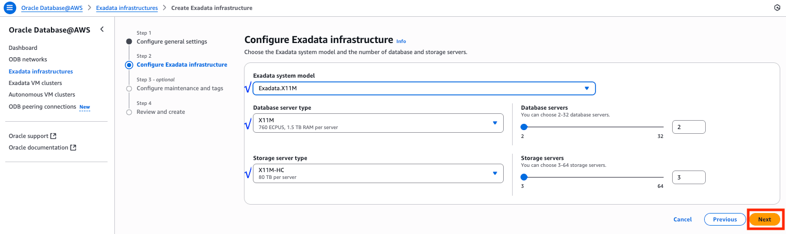Collapse the sidebar using the chevron arrow
The image size is (786, 234).
pos(102,29)
